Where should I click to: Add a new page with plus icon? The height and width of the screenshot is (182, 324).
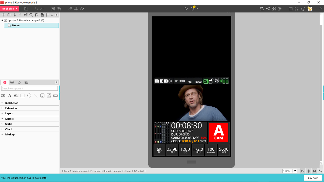point(4,15)
